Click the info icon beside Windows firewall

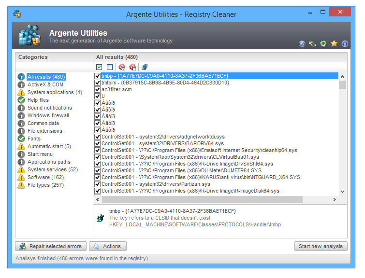(x=21, y=115)
